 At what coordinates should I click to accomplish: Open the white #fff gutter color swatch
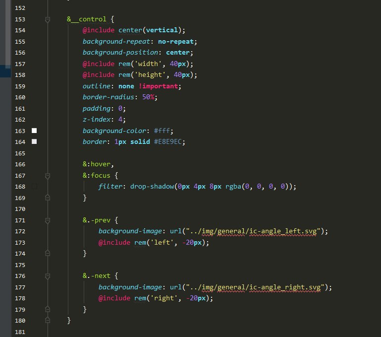[34, 131]
